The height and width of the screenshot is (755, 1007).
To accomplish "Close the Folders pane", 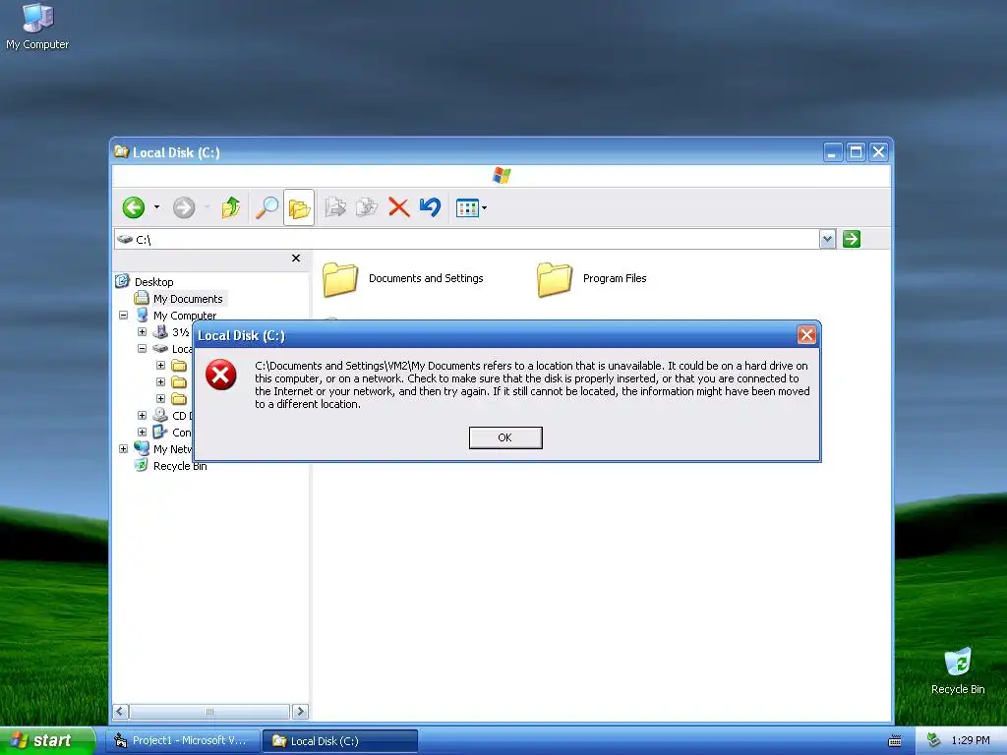I will 296,259.
